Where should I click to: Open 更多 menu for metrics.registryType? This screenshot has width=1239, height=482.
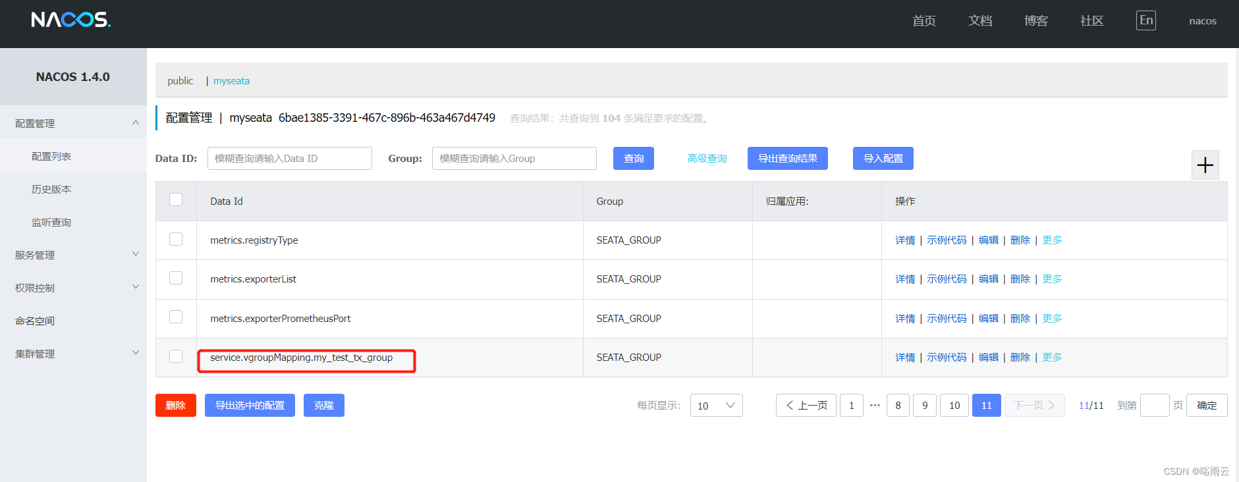pyautogui.click(x=1052, y=240)
